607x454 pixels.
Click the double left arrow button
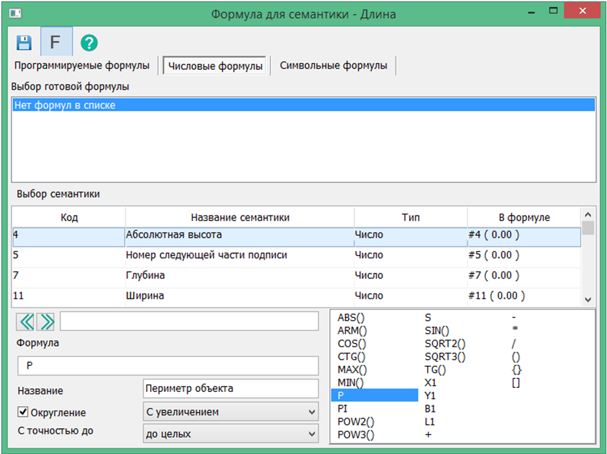tap(26, 321)
